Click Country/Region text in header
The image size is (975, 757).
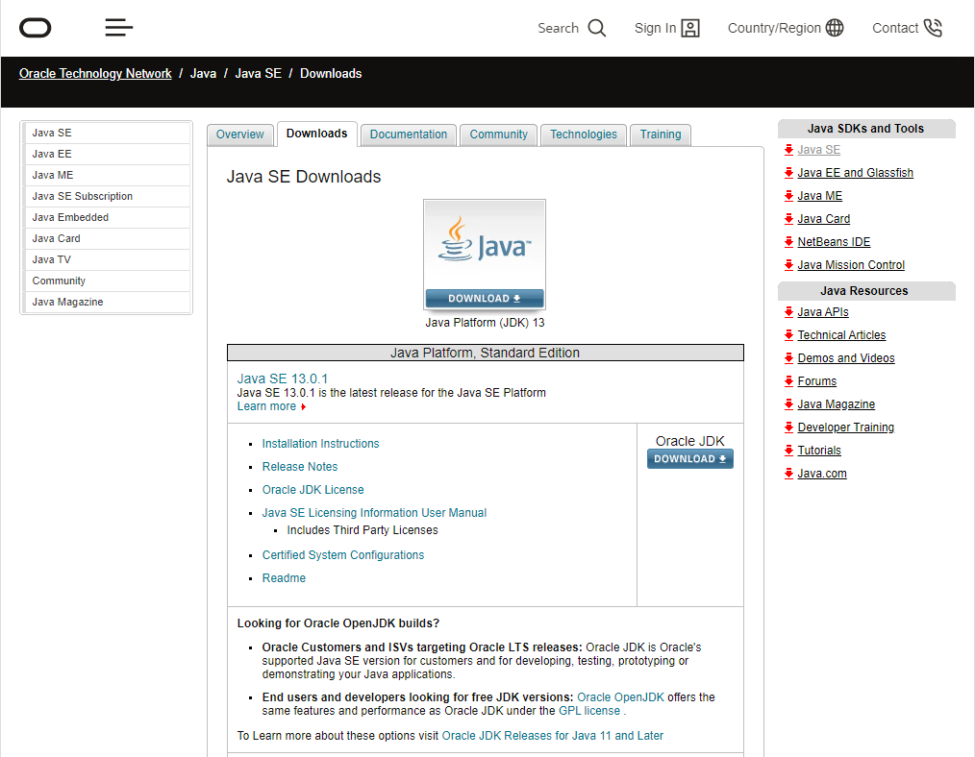774,28
